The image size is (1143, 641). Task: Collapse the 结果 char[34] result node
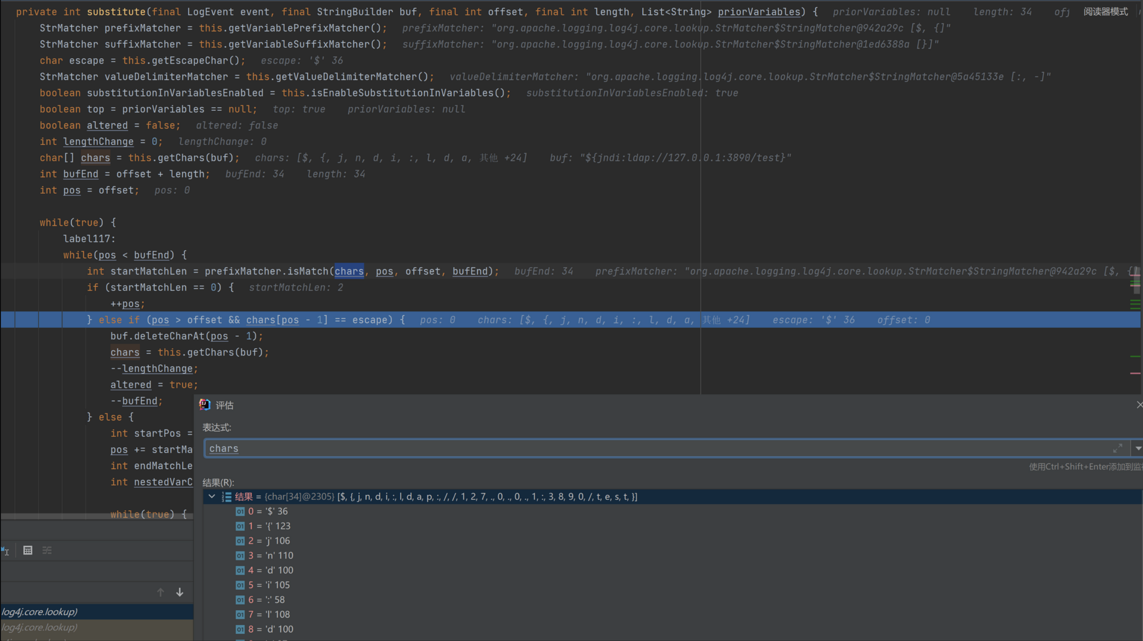click(212, 497)
